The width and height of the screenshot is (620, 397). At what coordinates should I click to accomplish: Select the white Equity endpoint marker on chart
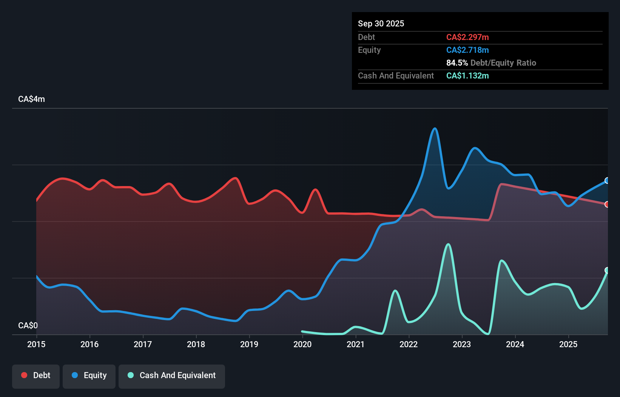pos(607,181)
